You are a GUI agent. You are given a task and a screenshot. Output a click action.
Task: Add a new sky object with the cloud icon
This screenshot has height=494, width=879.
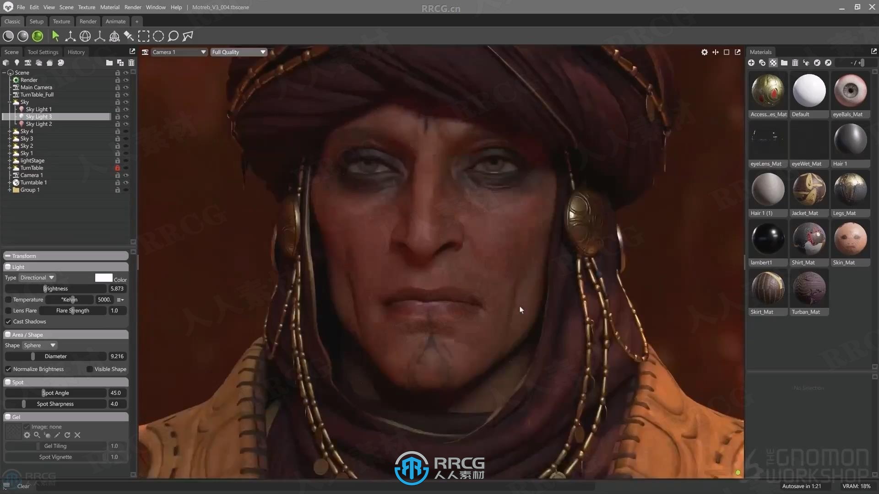click(39, 63)
